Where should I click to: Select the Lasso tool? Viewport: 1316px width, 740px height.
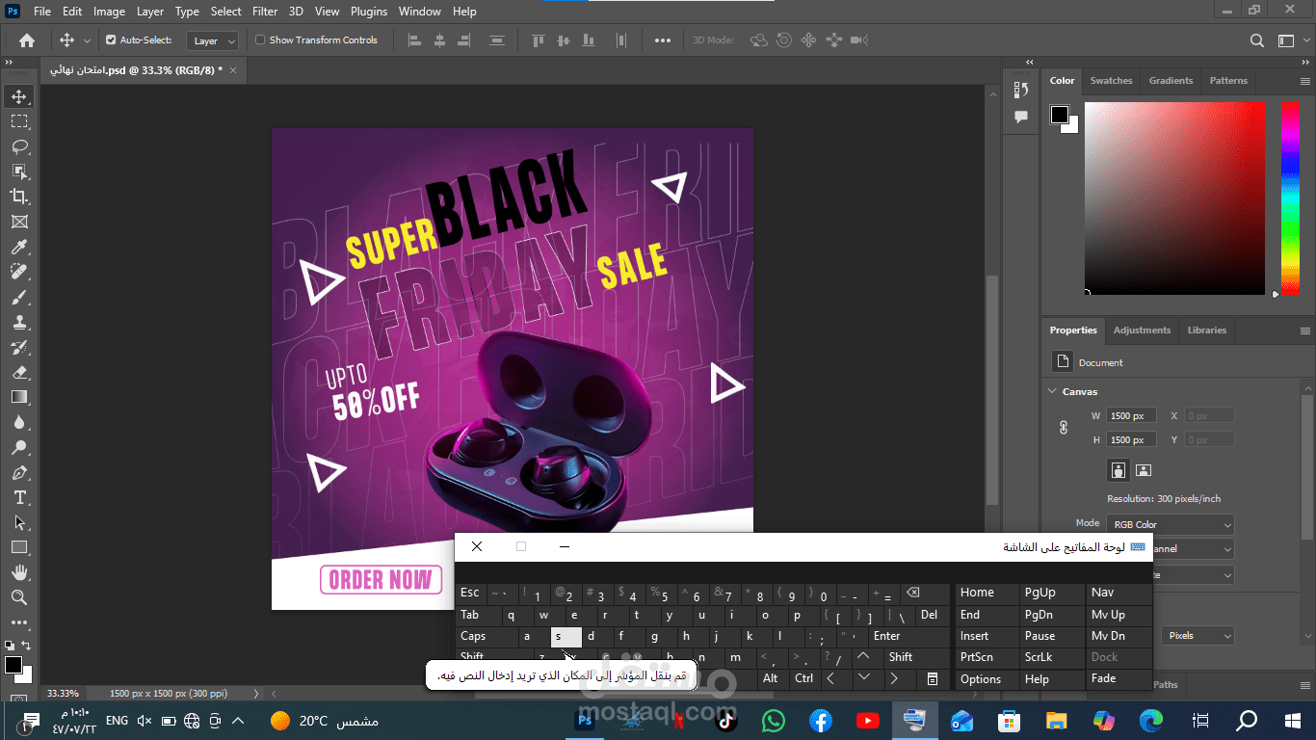pyautogui.click(x=19, y=146)
